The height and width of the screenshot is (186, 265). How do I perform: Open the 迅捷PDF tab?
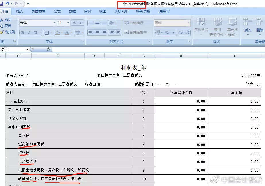pyautogui.click(x=121, y=11)
